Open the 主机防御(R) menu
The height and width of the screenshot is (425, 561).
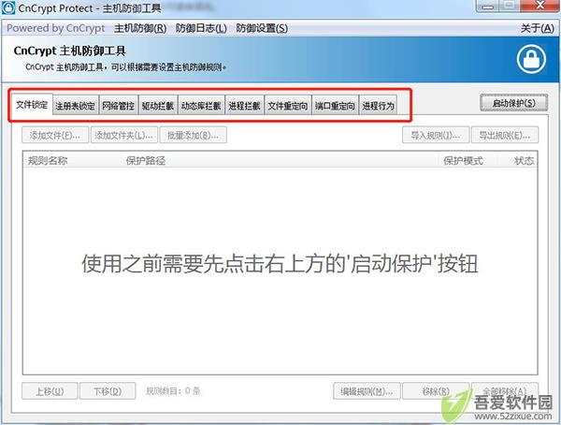(140, 28)
